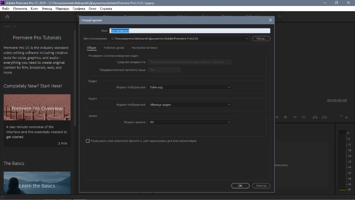
Task: Click the step forward one frame icon
Action: 295,117
